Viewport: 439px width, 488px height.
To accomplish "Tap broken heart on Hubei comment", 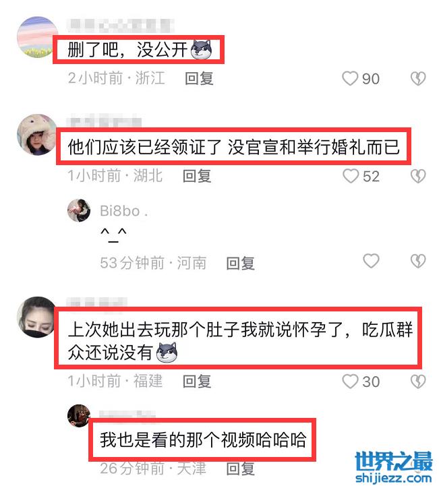I will pyautogui.click(x=418, y=176).
